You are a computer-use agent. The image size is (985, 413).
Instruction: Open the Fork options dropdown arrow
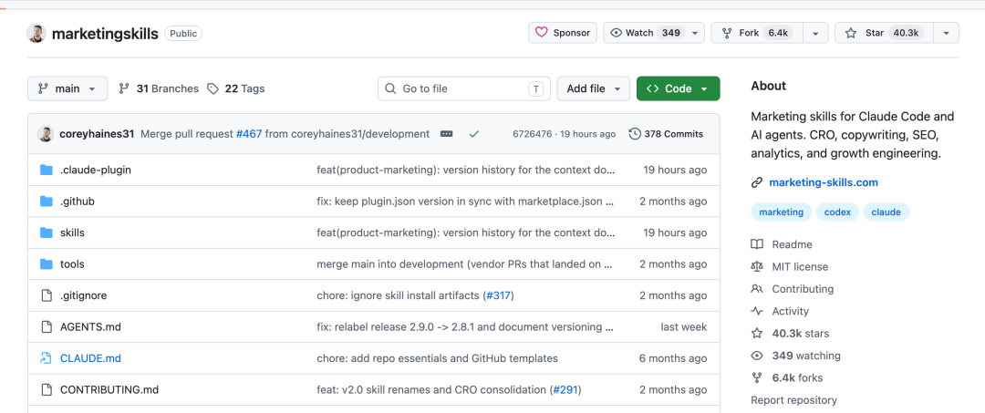coord(815,33)
